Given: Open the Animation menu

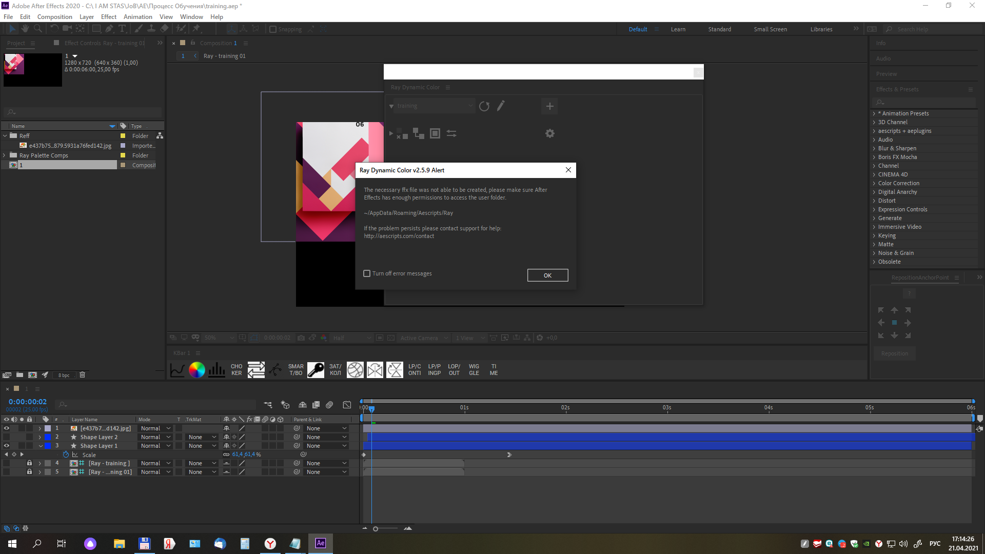Looking at the screenshot, I should (138, 17).
